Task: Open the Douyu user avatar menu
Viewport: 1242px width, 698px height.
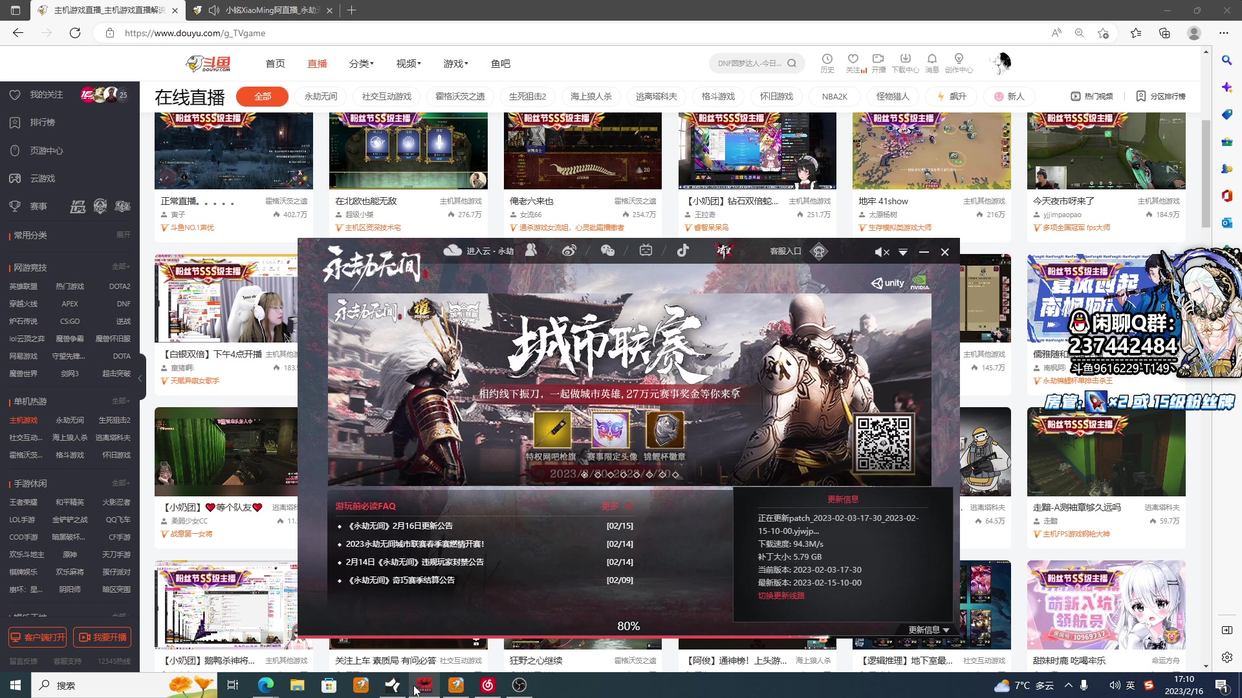Action: (x=1000, y=63)
